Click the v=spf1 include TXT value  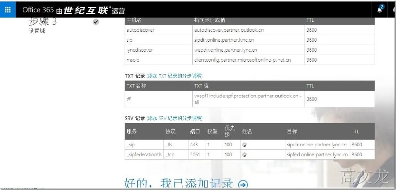[x=248, y=99]
